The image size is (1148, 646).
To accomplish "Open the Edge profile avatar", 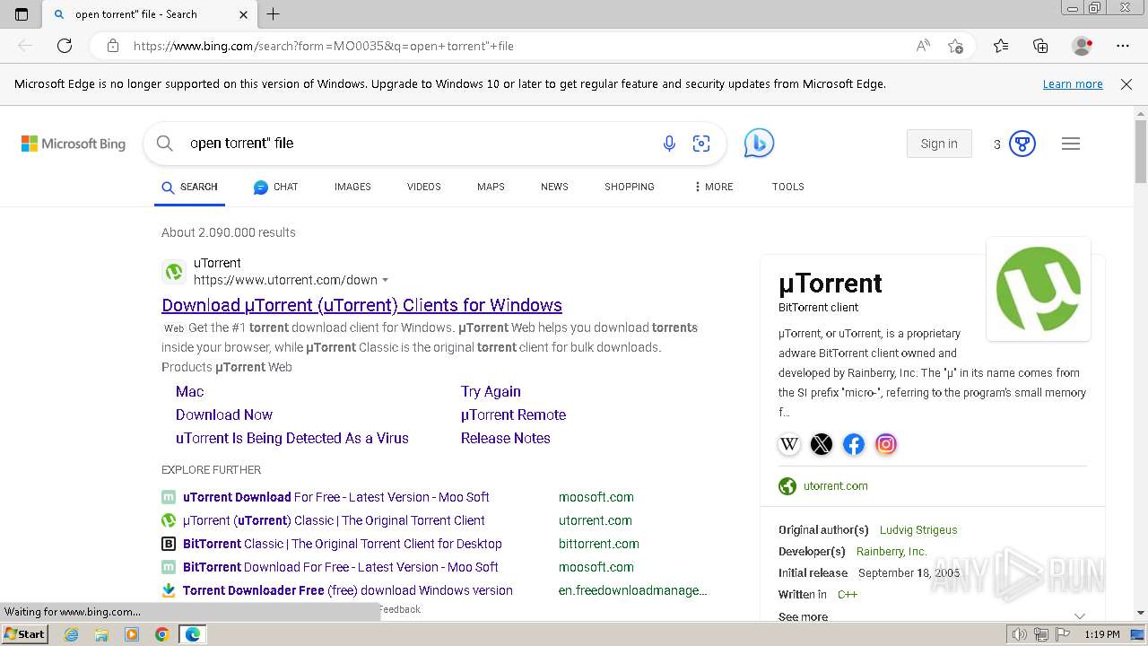I will tap(1083, 46).
